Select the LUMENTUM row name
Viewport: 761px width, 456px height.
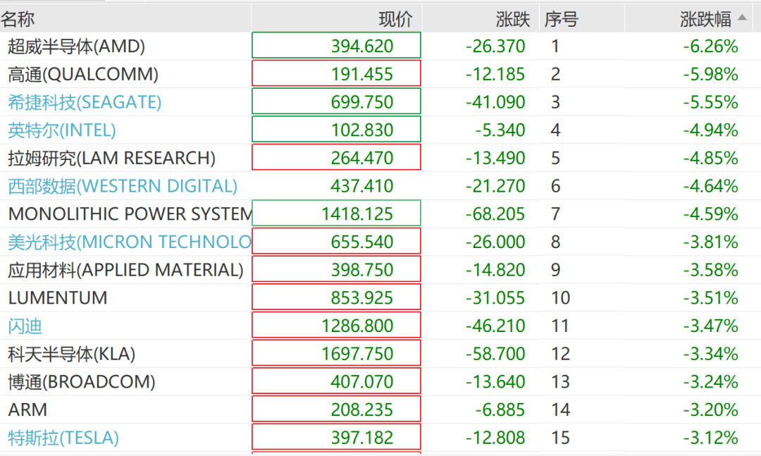click(x=58, y=297)
